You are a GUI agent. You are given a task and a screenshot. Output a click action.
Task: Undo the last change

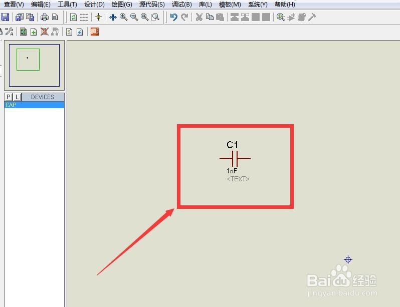[x=174, y=18]
